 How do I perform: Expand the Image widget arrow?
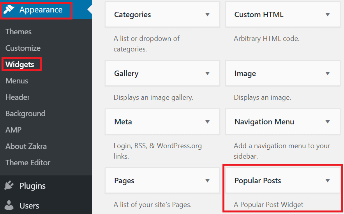pos(328,74)
